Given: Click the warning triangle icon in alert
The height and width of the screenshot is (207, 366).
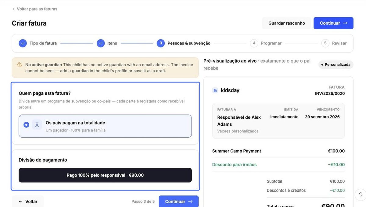Looking at the screenshot, I should 19,65.
